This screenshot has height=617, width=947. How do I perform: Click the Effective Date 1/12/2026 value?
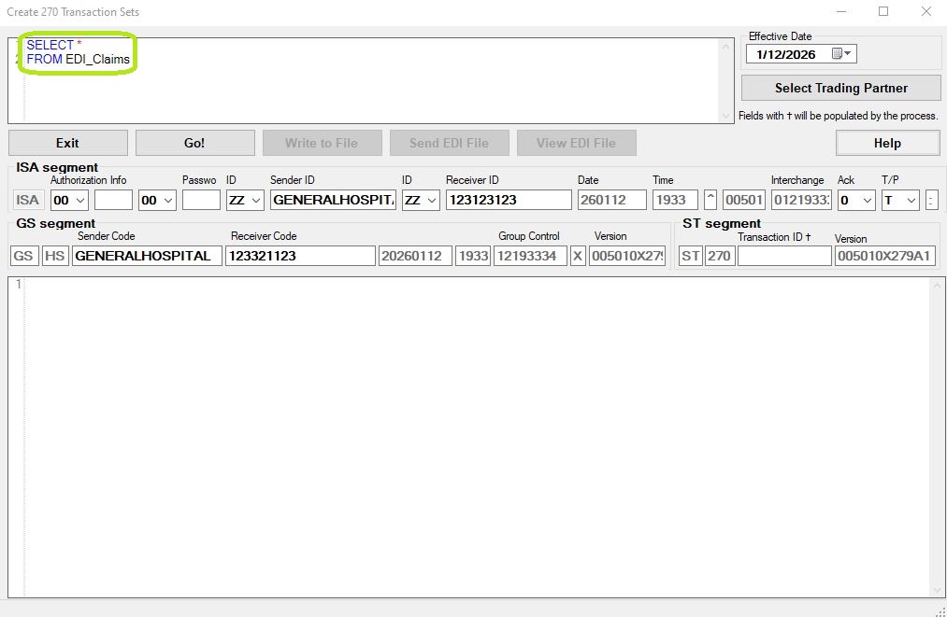(x=786, y=54)
